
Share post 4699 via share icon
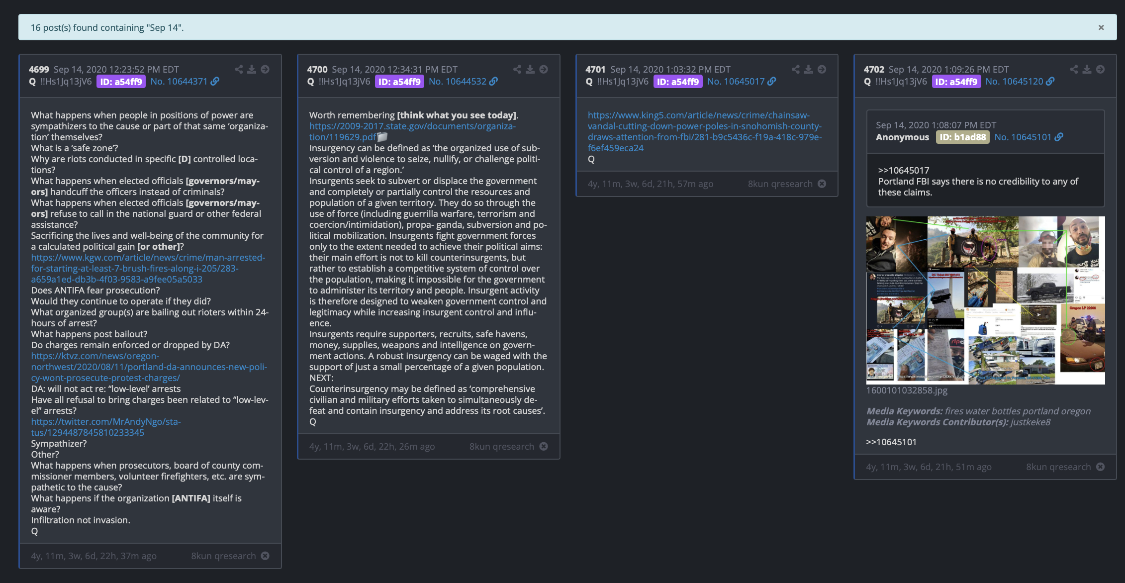tap(239, 70)
